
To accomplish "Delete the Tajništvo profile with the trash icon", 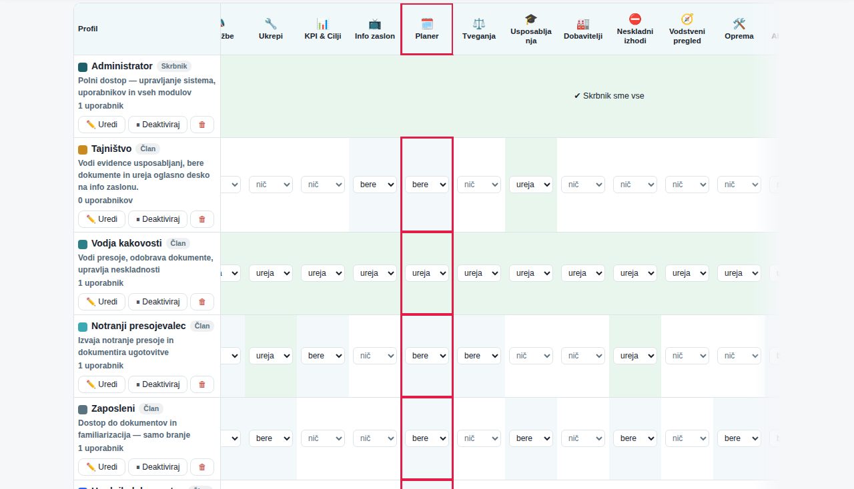I will (202, 219).
